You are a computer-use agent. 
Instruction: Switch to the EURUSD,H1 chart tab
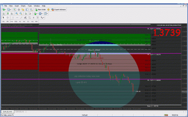coord(20,112)
